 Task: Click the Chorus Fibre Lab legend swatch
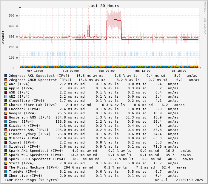pyautogui.click(x=6, y=105)
